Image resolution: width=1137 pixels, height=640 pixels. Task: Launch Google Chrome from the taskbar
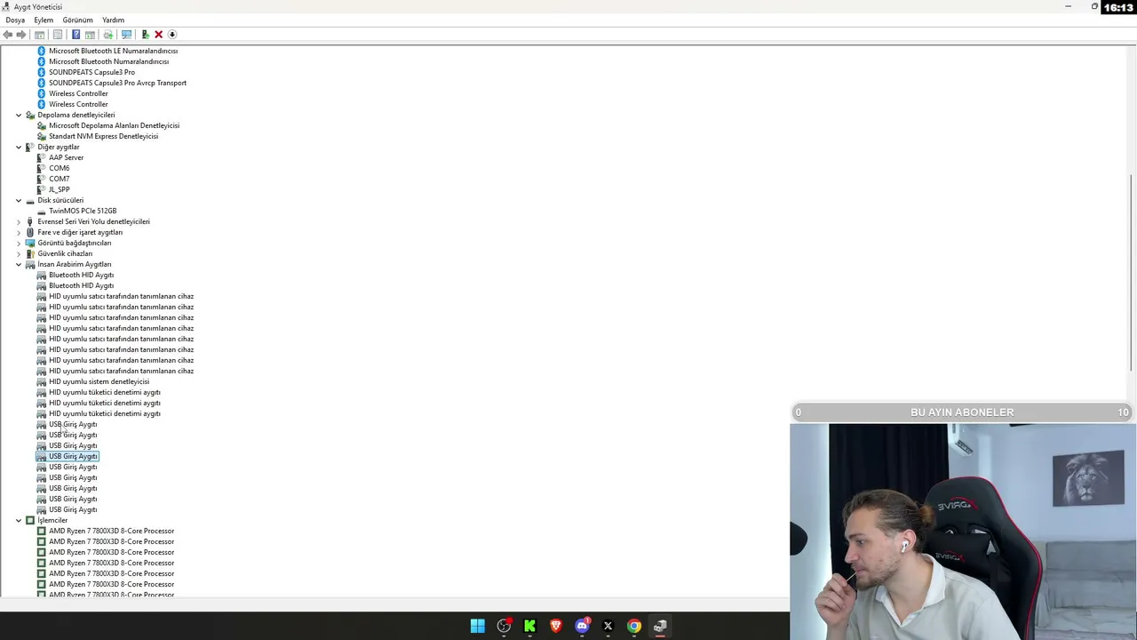pyautogui.click(x=634, y=626)
